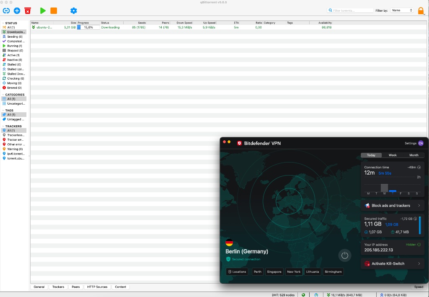
Task: Open qBittorrent Preferences gear icon
Action: pos(74,10)
